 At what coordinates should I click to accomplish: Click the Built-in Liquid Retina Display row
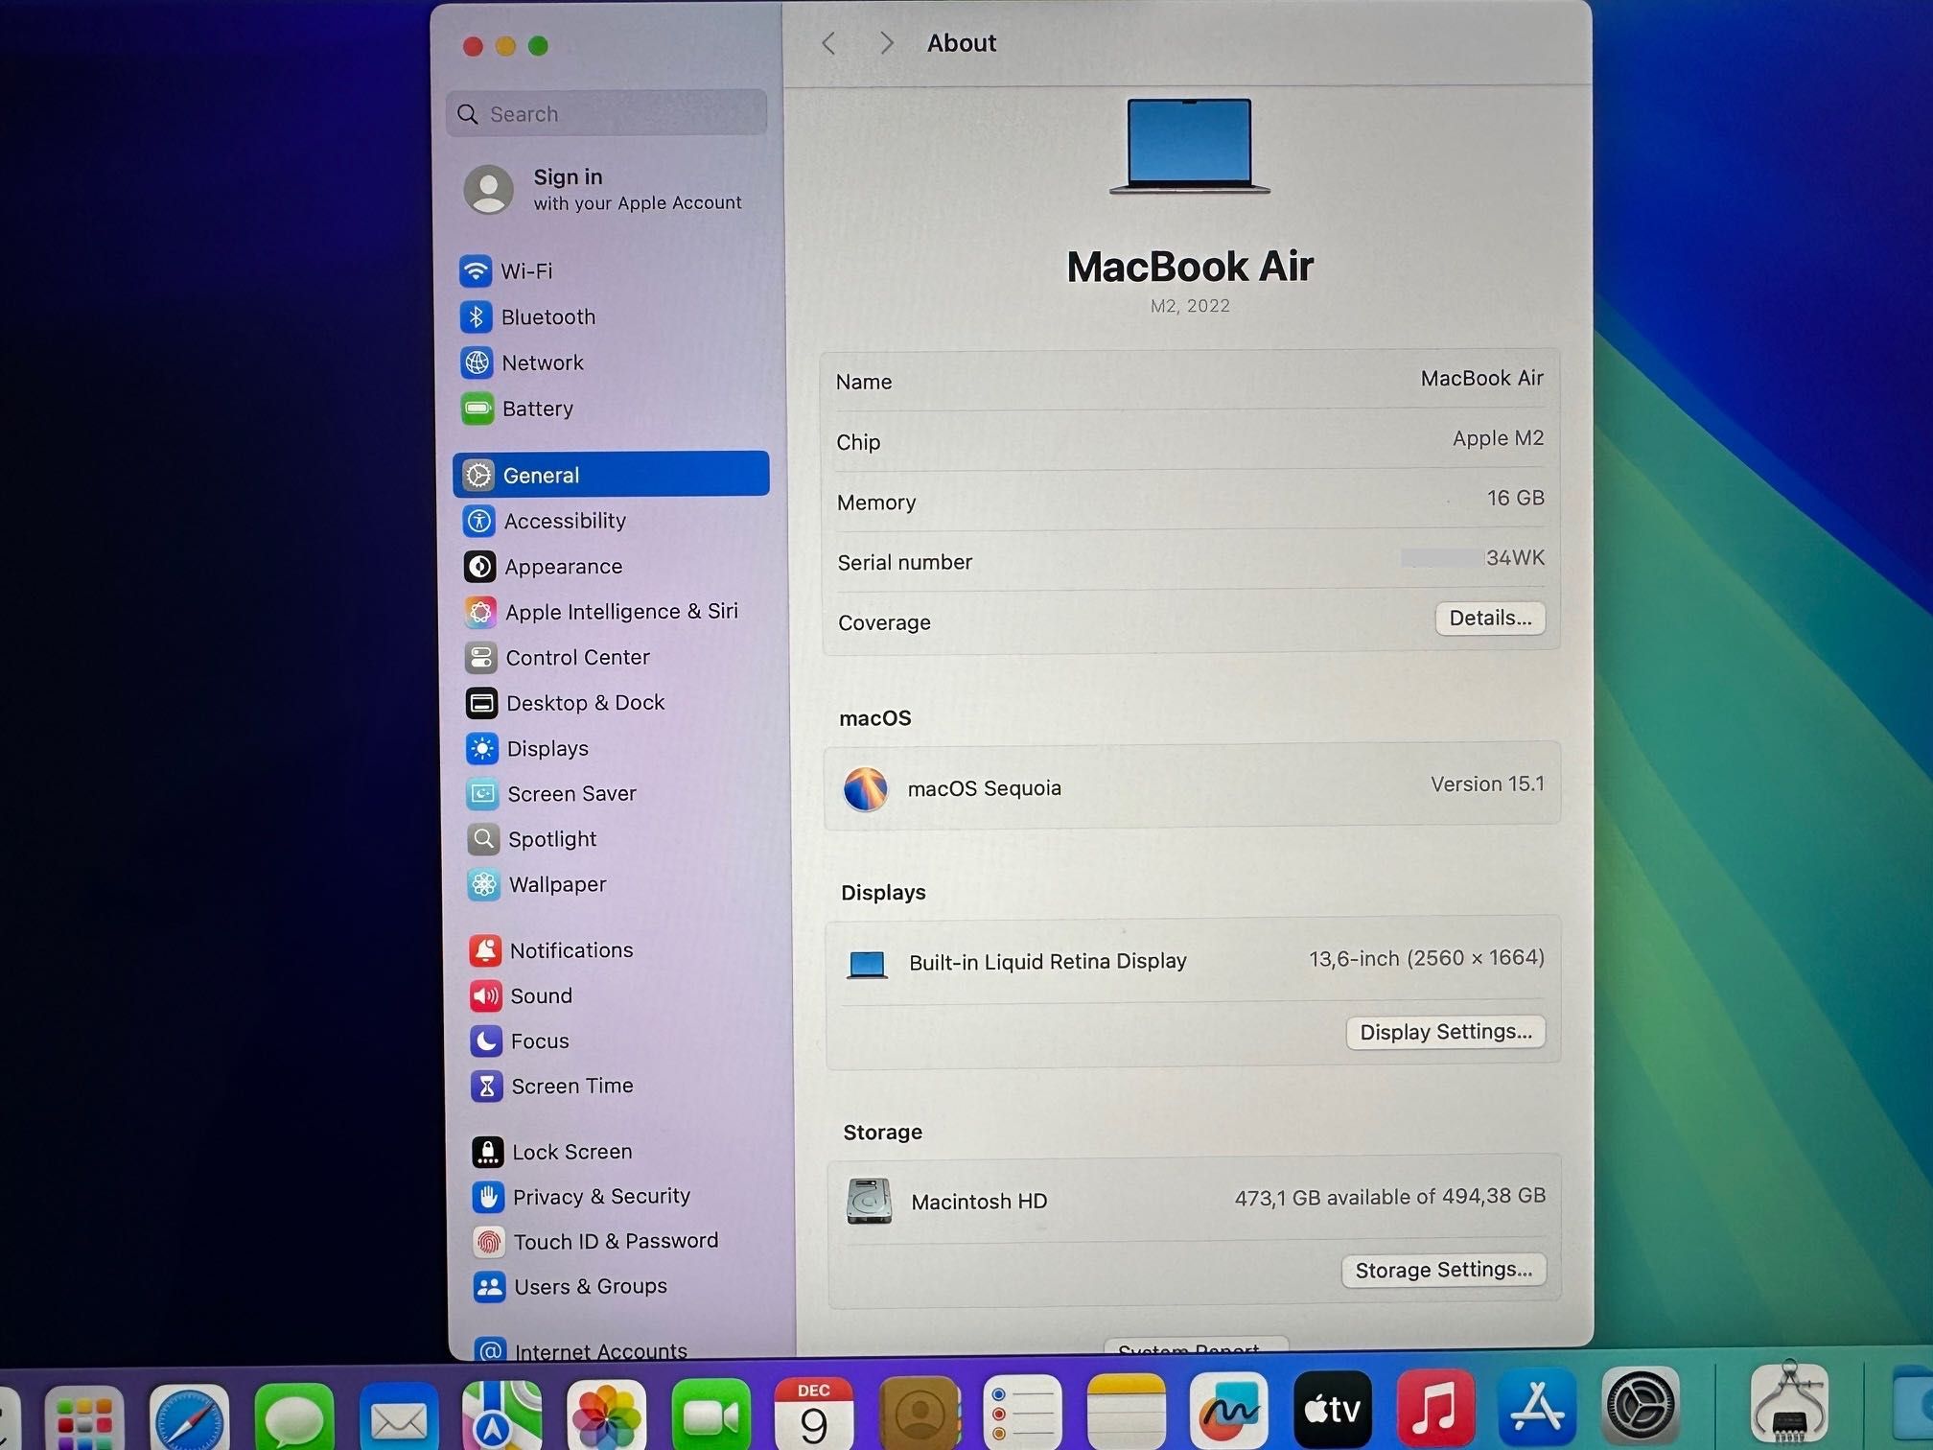tap(1193, 961)
